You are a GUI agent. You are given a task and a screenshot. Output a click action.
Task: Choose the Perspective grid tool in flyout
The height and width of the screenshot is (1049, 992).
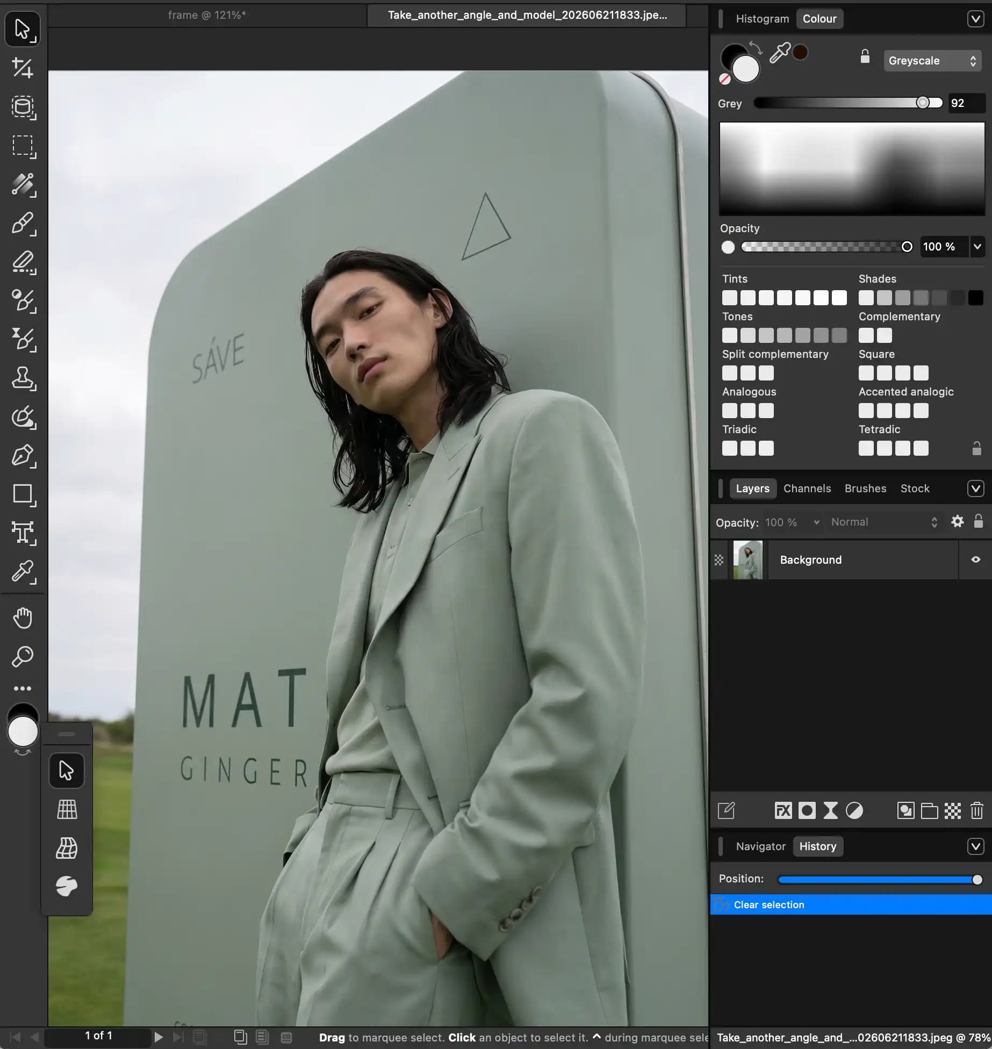click(x=67, y=809)
